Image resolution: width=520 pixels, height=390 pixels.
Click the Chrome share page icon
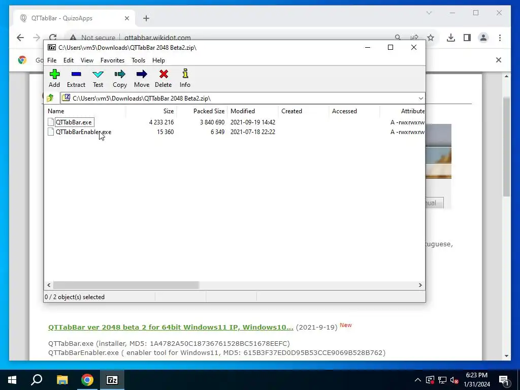pyautogui.click(x=414, y=38)
